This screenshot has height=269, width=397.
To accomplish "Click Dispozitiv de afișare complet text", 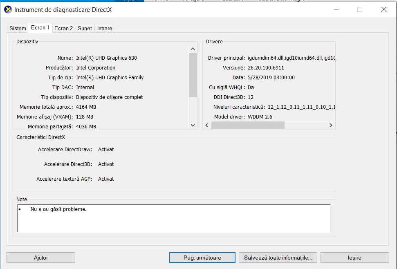I will click(110, 97).
